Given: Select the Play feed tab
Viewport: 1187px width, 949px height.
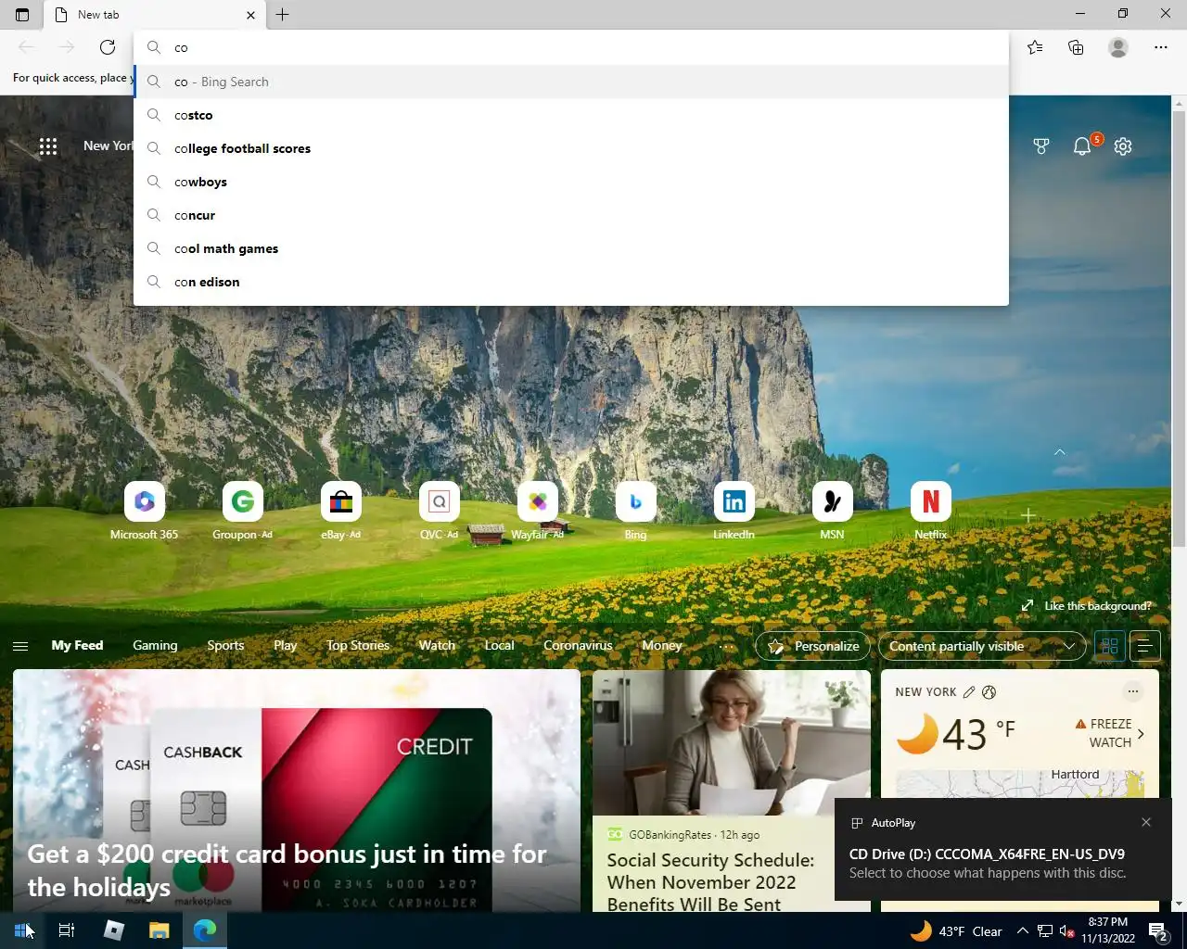Looking at the screenshot, I should (x=286, y=646).
